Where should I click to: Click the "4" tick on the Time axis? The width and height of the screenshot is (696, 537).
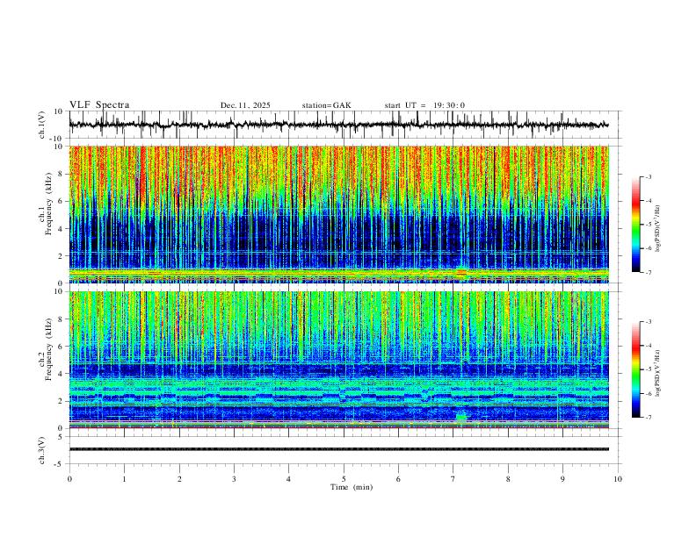pyautogui.click(x=288, y=479)
